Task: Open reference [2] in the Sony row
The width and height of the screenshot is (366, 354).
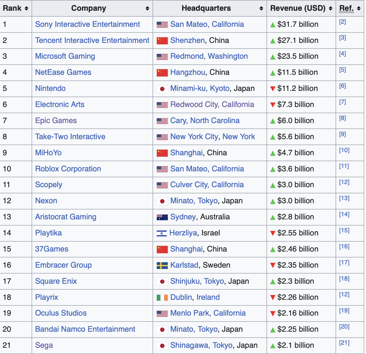Action: coord(343,22)
